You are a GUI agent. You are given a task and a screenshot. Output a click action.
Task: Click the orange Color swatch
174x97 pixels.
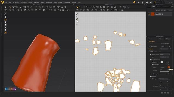[x=169, y=67]
